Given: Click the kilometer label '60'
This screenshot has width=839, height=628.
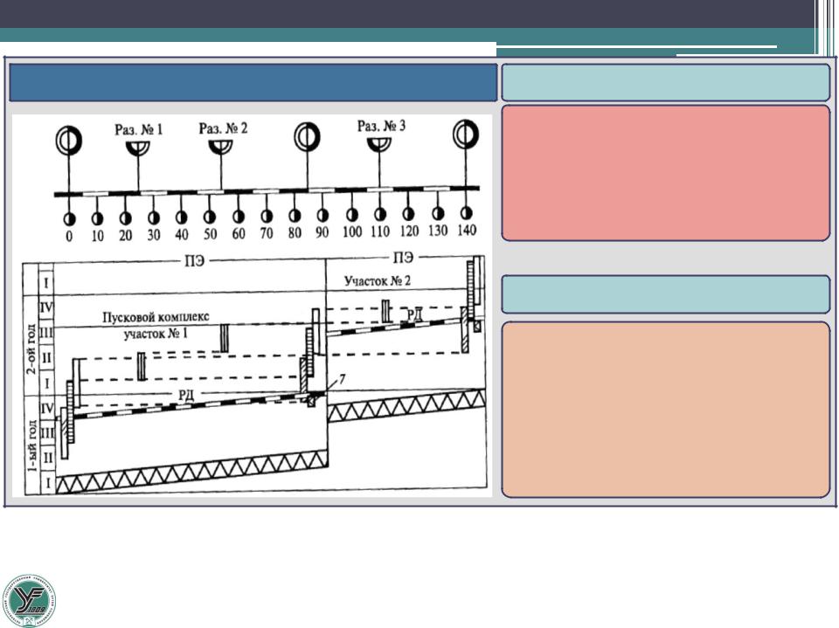Looking at the screenshot, I should point(238,234).
